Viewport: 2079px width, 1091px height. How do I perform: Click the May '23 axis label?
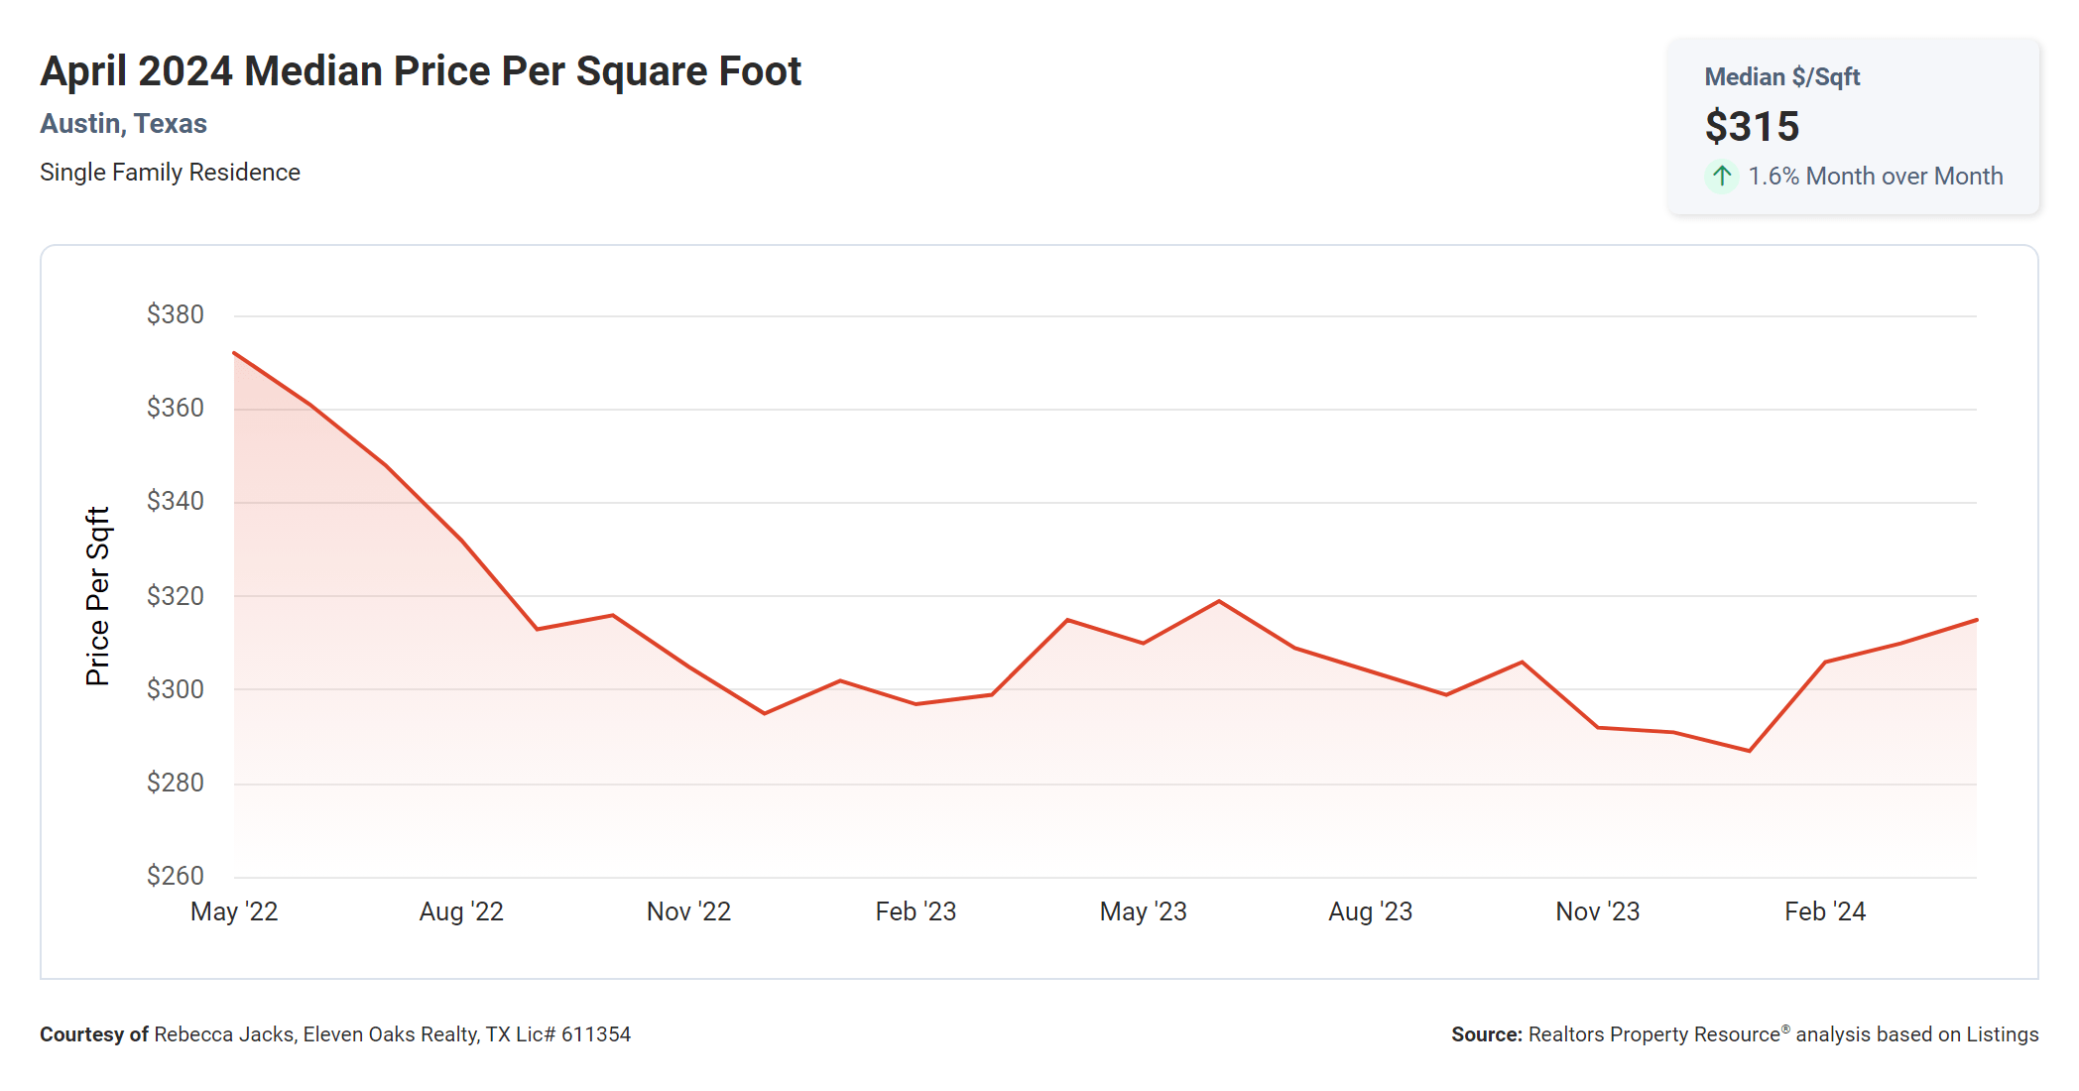pyautogui.click(x=1143, y=911)
